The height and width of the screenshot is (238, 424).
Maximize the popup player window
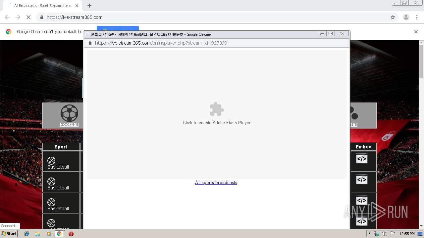331,34
